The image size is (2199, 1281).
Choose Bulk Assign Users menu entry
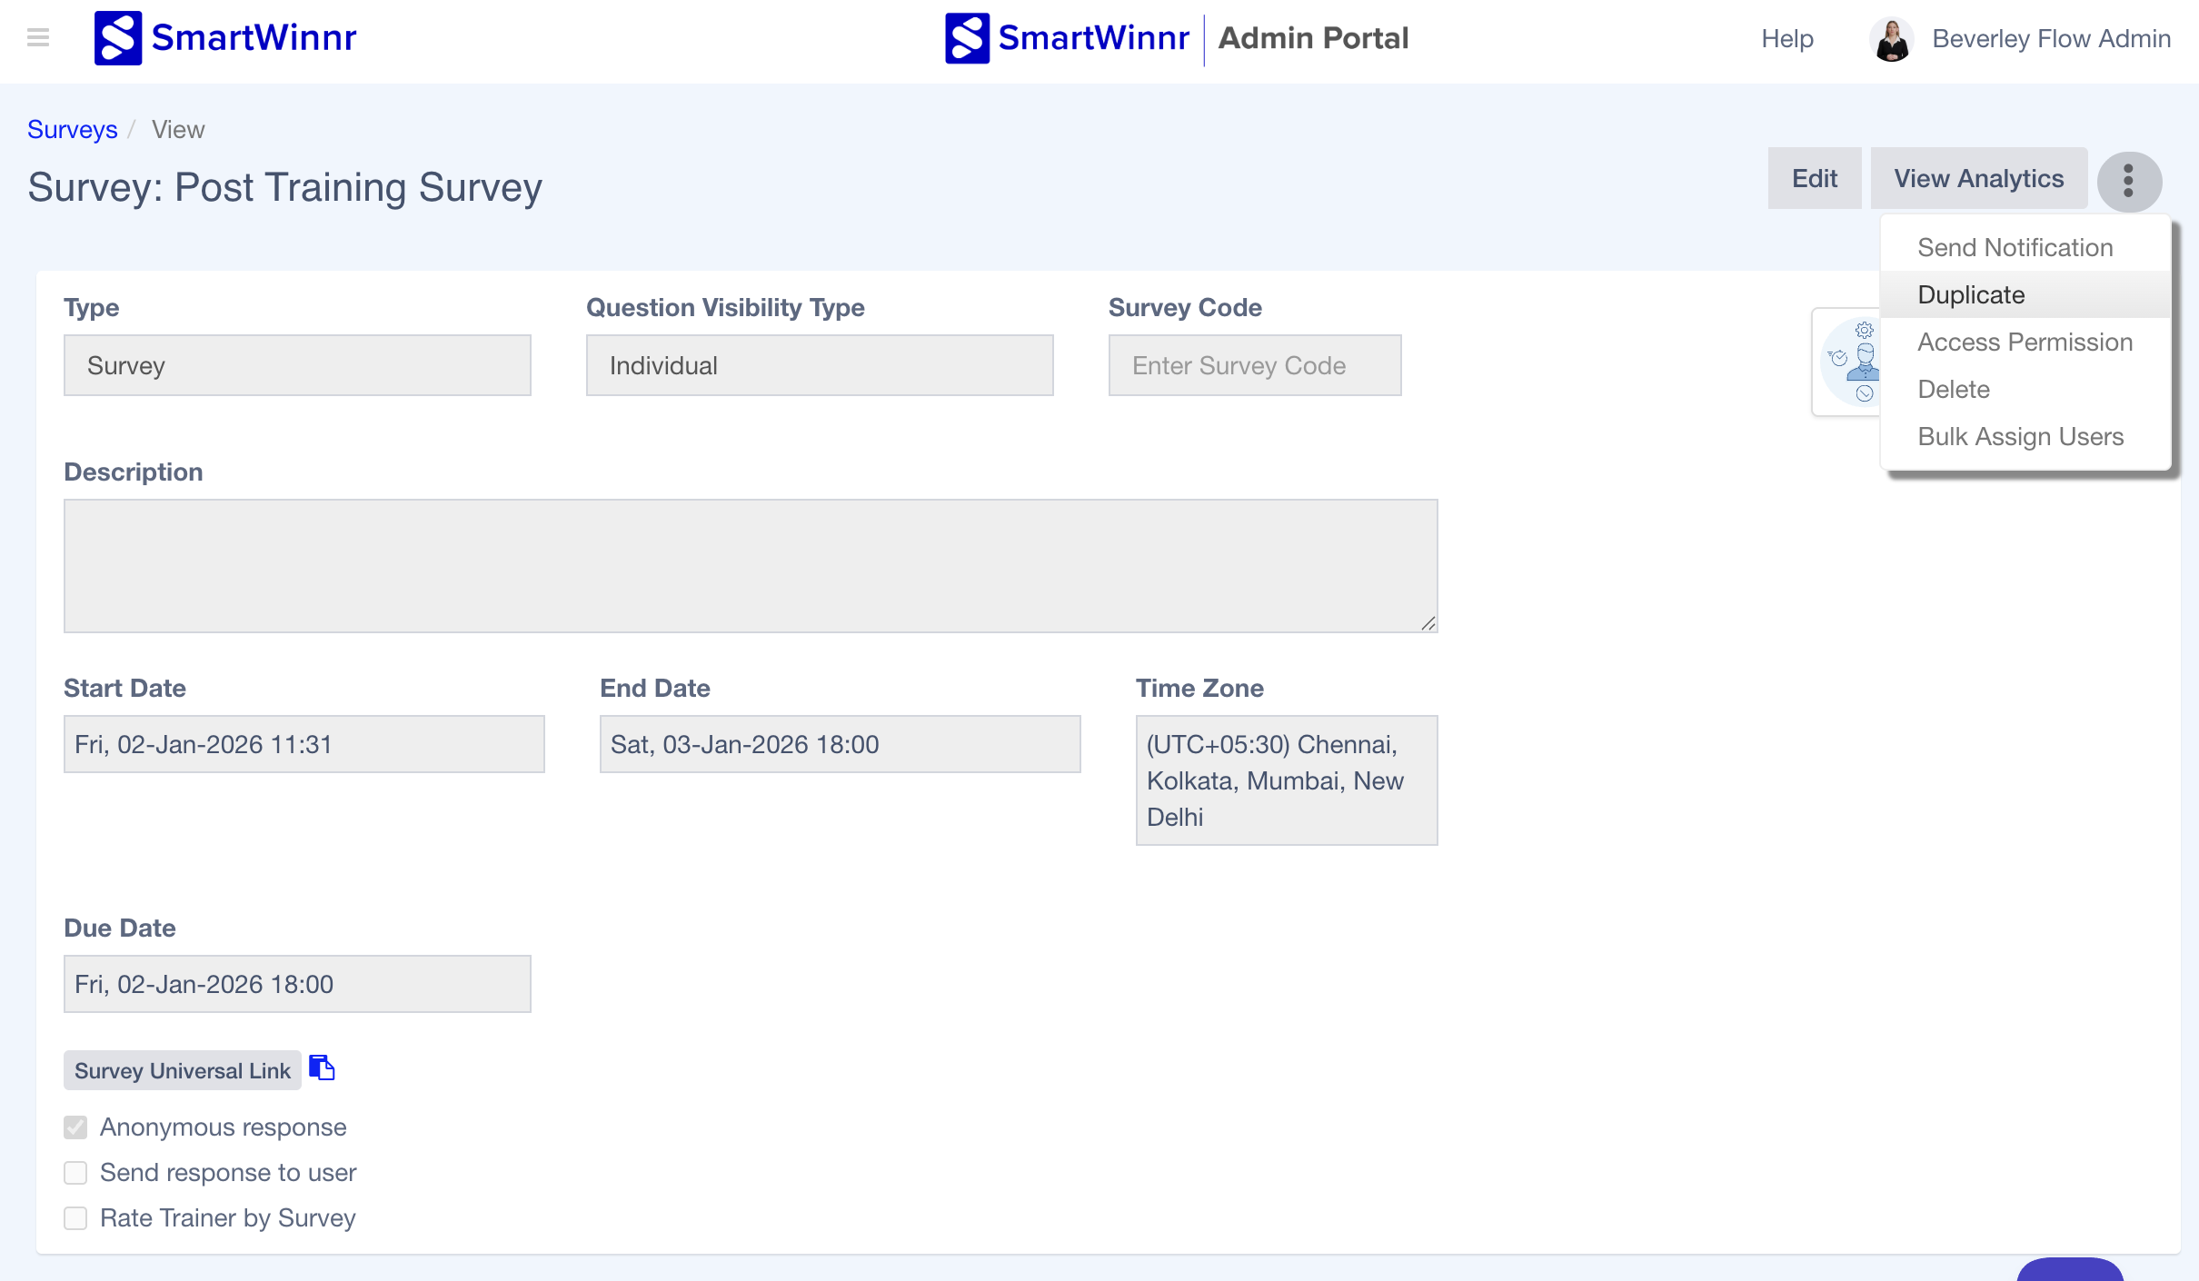click(x=2020, y=436)
